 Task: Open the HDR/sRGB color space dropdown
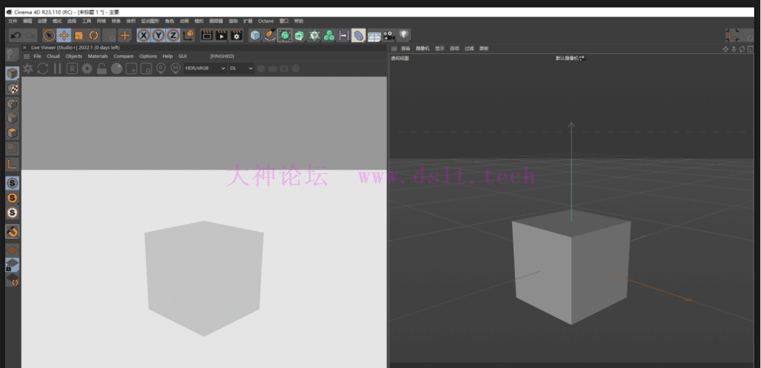click(x=205, y=68)
